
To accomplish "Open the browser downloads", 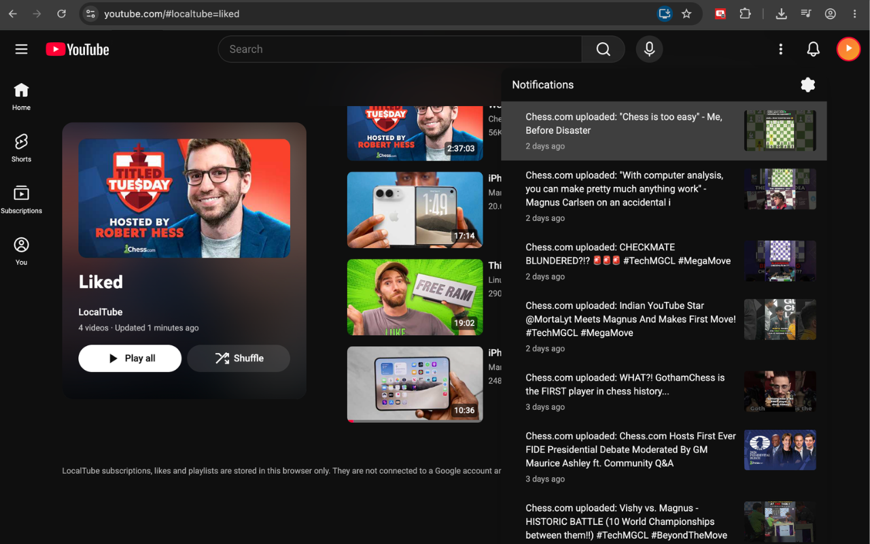I will (781, 14).
